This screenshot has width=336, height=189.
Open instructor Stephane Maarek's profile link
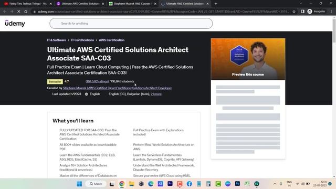[x=117, y=88]
